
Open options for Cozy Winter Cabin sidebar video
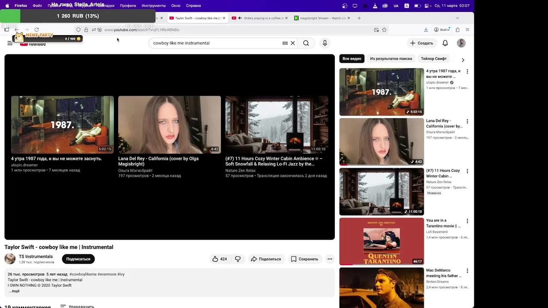(x=467, y=171)
